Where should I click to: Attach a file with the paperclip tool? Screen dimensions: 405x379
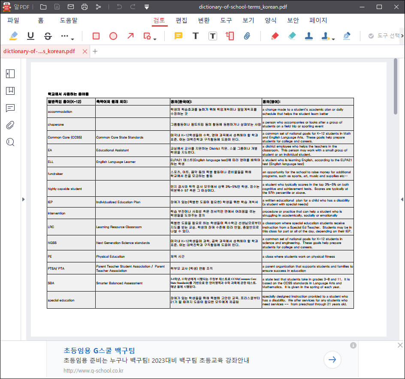247,36
